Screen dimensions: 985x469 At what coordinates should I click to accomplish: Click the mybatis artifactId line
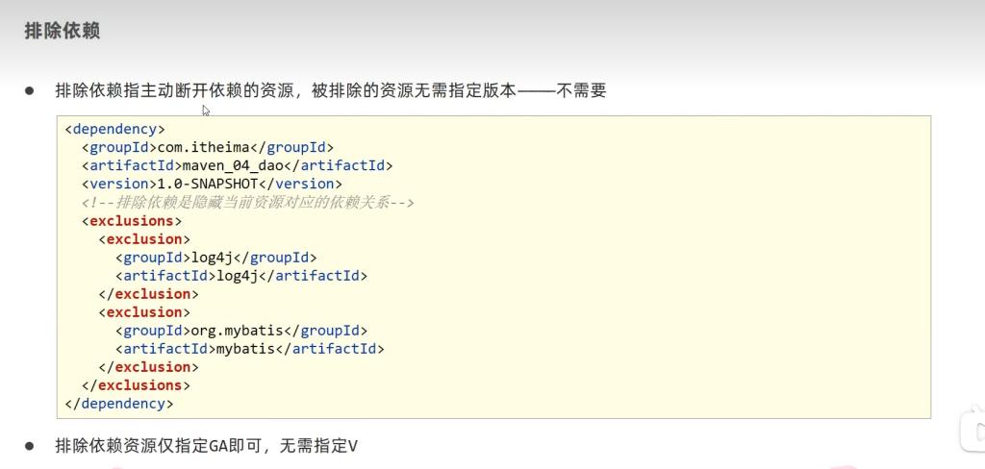[x=250, y=348]
